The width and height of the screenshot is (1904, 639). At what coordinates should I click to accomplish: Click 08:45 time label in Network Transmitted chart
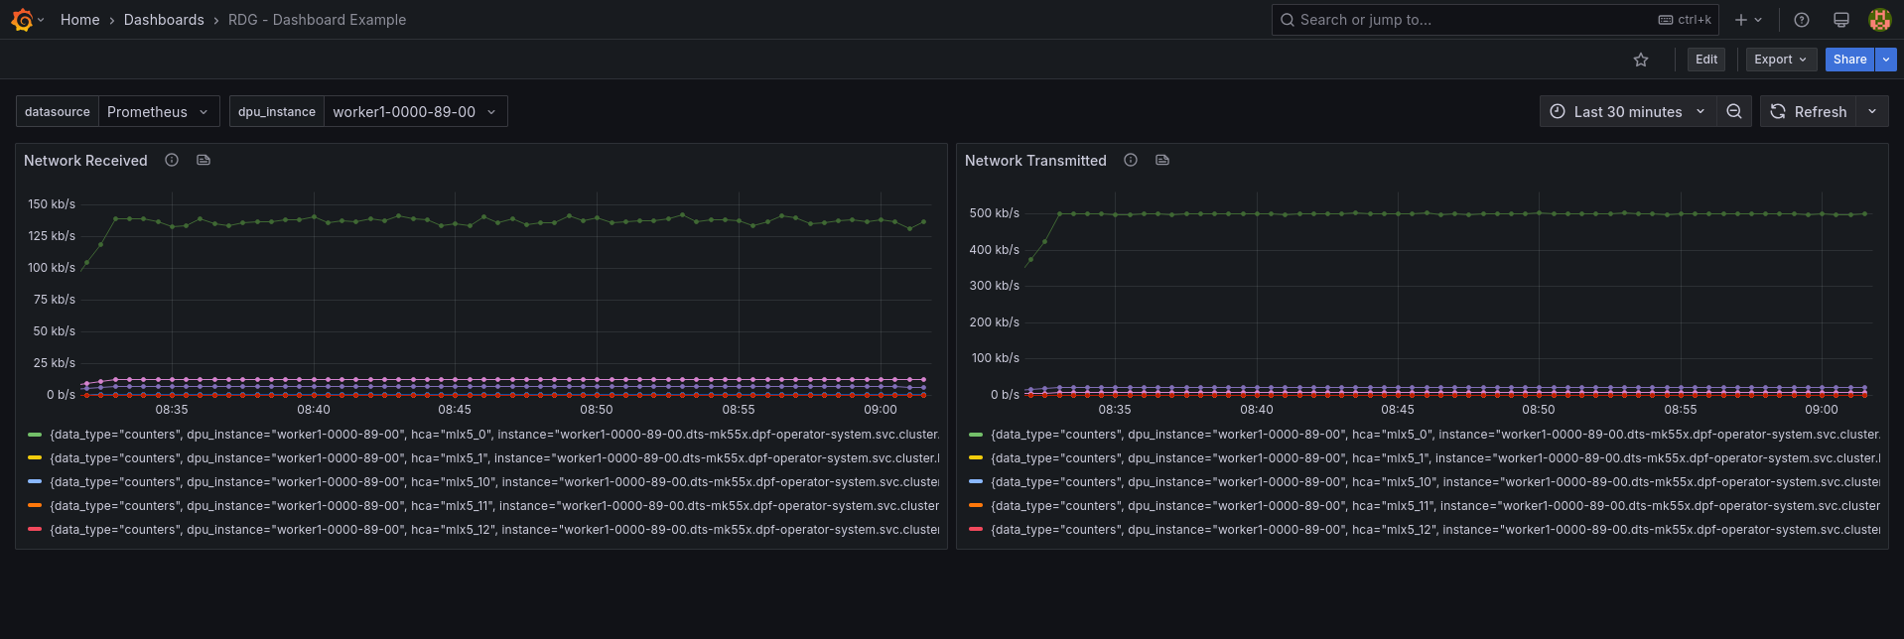tap(1398, 410)
